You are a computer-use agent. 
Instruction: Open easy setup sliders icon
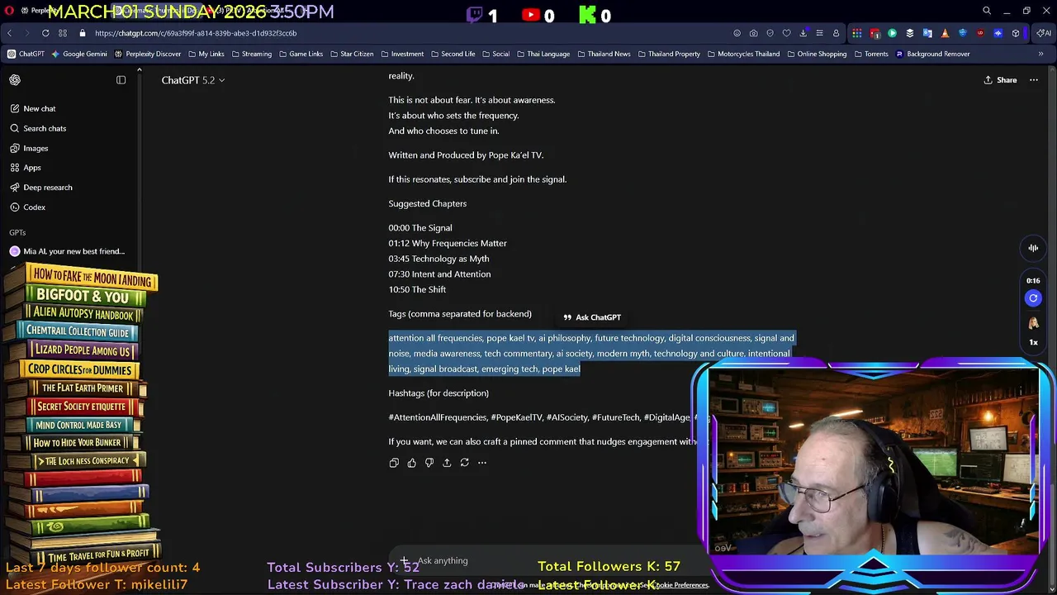(x=819, y=33)
